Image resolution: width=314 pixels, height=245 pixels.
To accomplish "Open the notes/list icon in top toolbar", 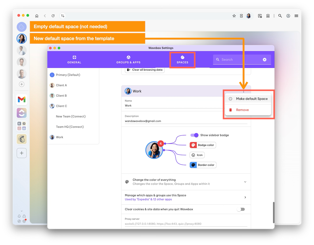I will click(x=260, y=16).
